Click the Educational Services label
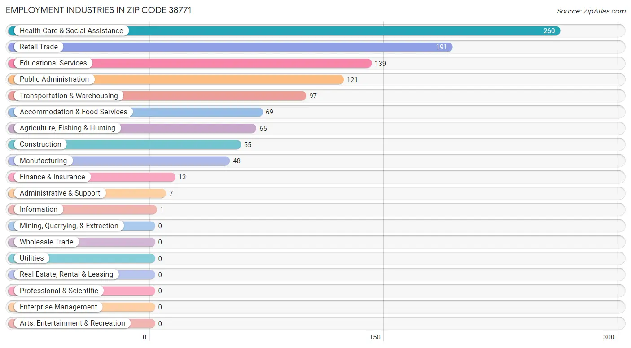This screenshot has height=348, width=631. (53, 63)
